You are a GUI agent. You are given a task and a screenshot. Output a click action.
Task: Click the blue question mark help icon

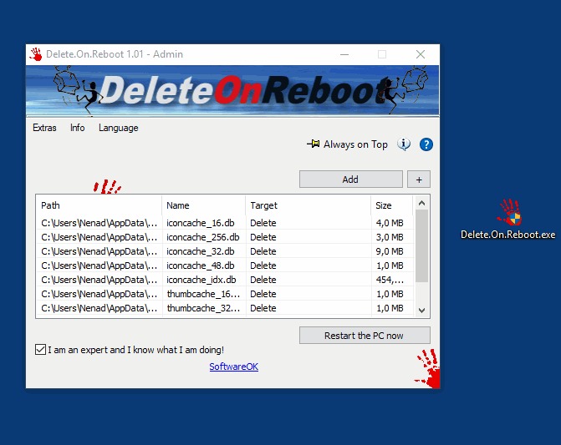426,144
